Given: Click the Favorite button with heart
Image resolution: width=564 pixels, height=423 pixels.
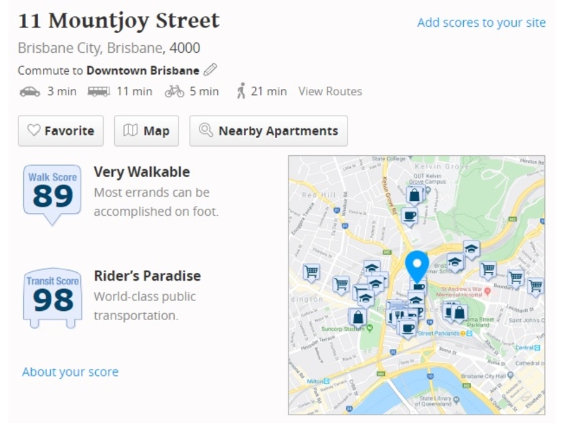Looking at the screenshot, I should [x=61, y=130].
